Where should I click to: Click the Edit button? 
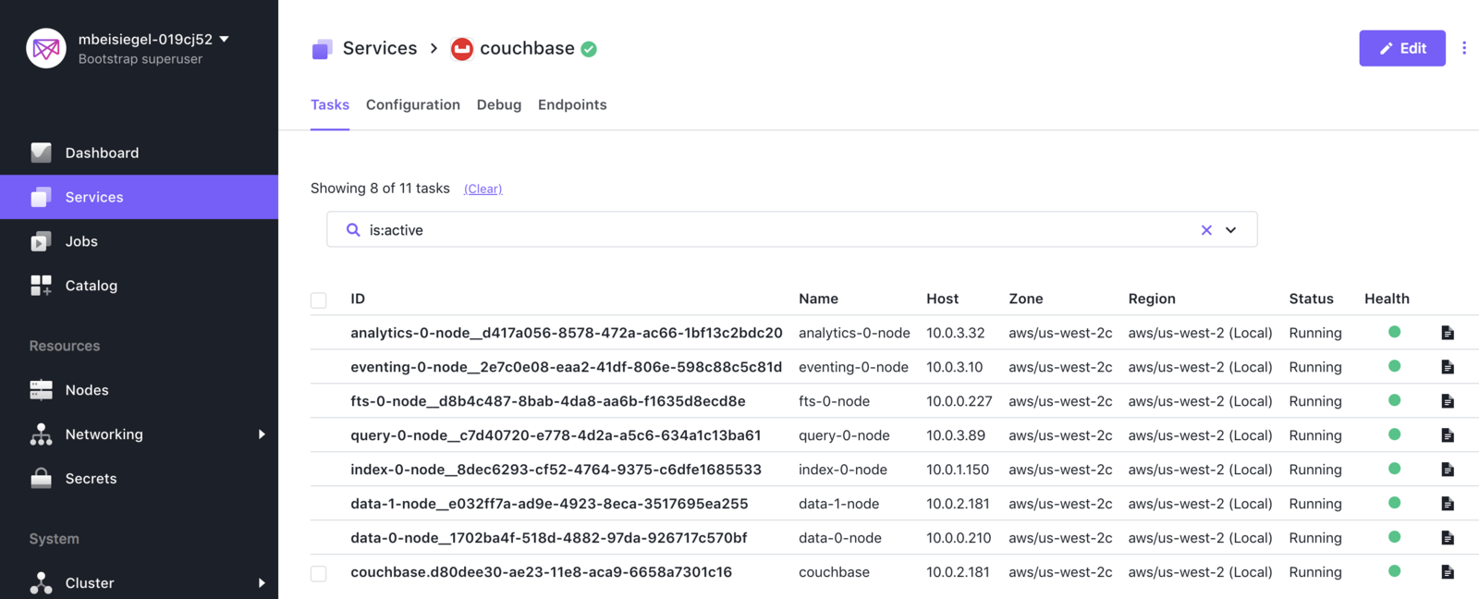(1402, 48)
